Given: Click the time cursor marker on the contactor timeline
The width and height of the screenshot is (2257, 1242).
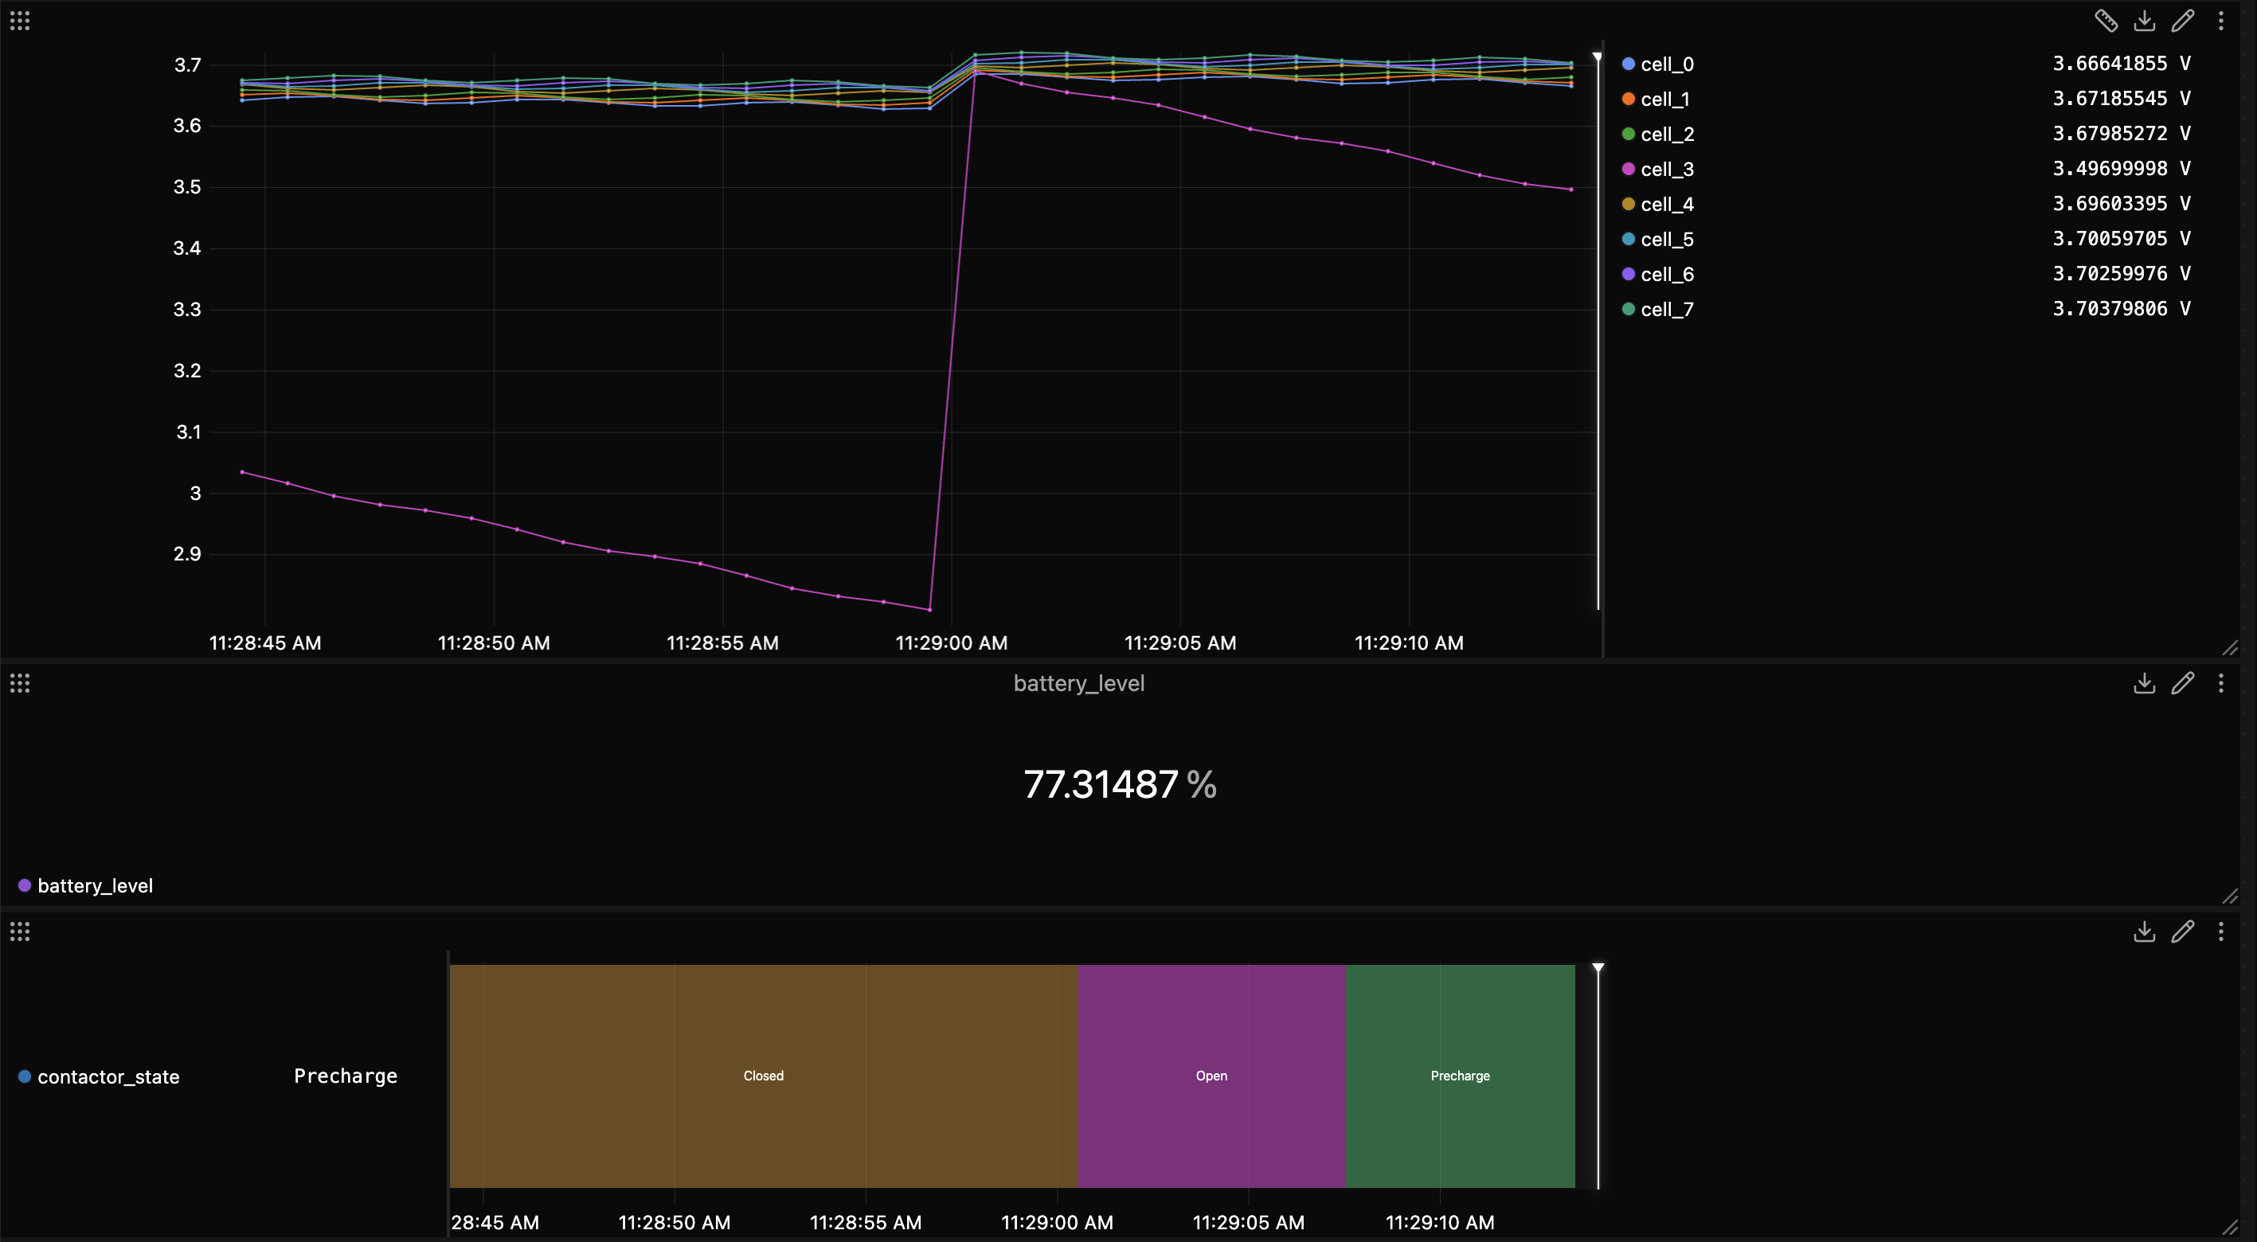Looking at the screenshot, I should [1598, 968].
